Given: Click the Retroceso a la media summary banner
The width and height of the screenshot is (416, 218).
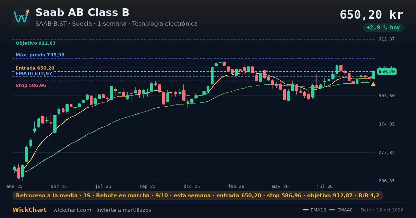Looking at the screenshot, I should tap(198, 196).
